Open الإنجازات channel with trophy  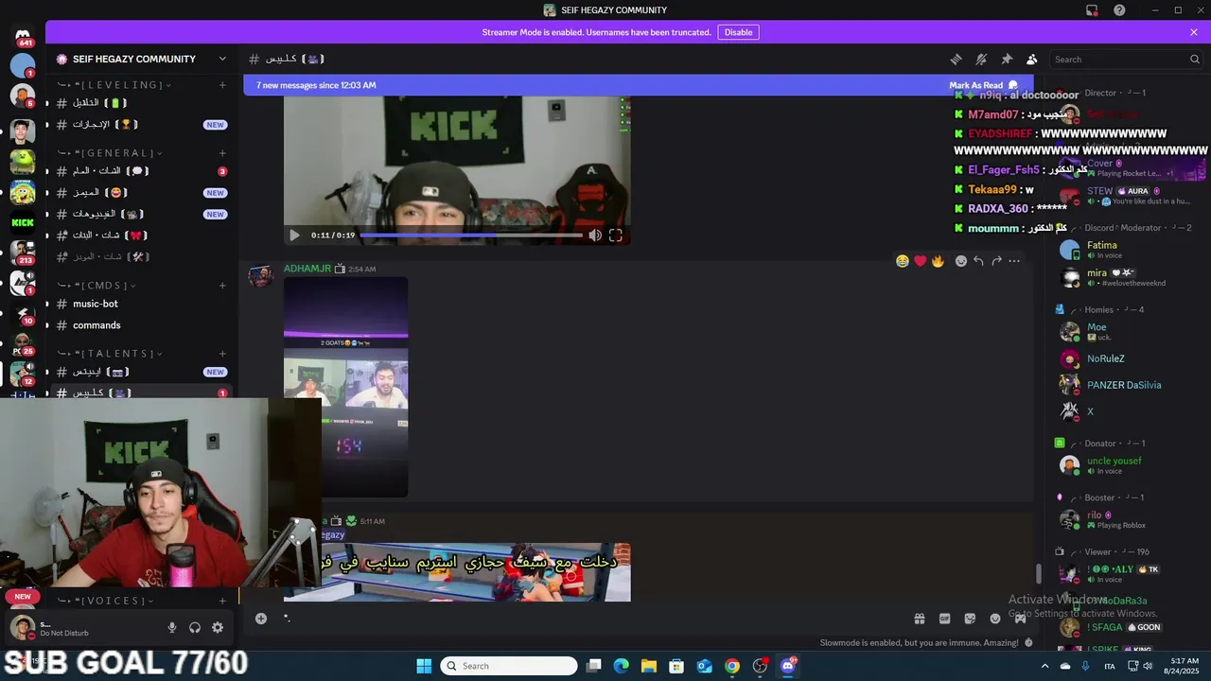coord(142,124)
